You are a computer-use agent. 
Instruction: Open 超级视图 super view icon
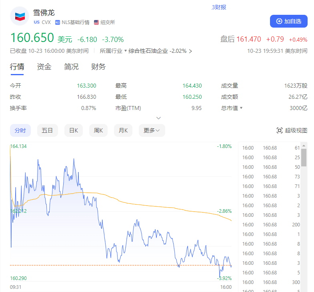coord(280,130)
